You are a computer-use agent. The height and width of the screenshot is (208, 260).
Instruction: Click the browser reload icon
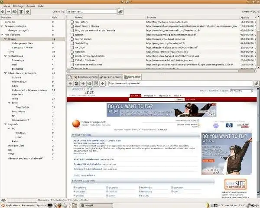coord(90,84)
